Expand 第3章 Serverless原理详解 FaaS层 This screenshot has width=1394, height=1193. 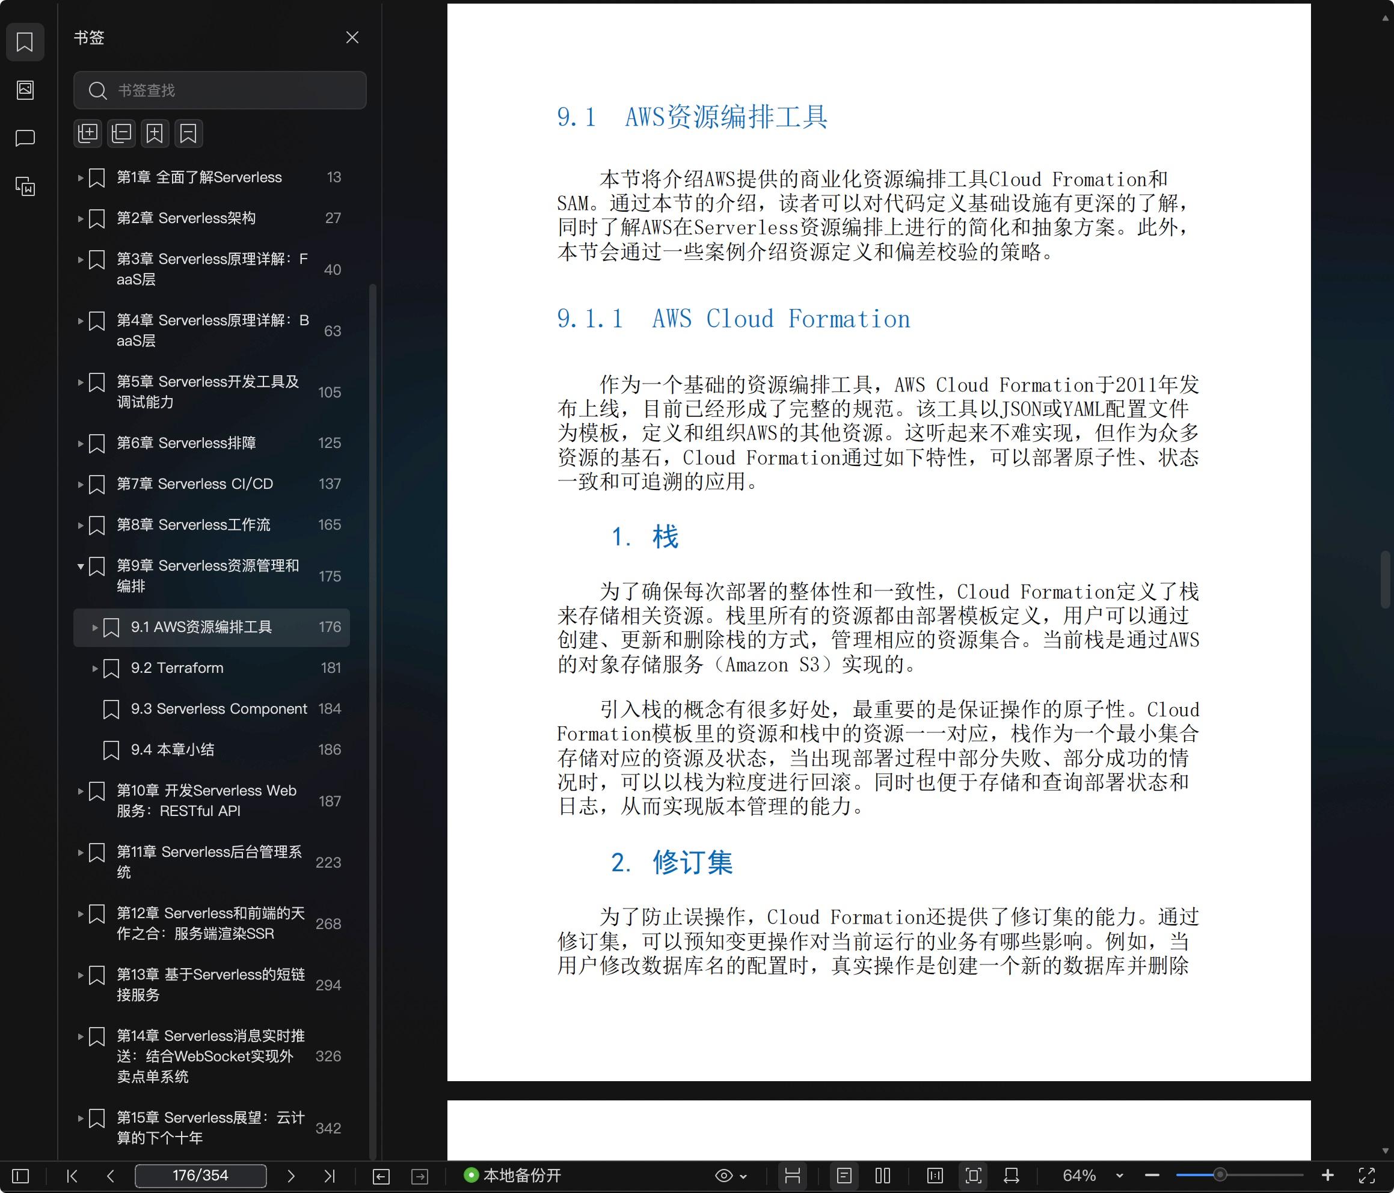[x=80, y=260]
